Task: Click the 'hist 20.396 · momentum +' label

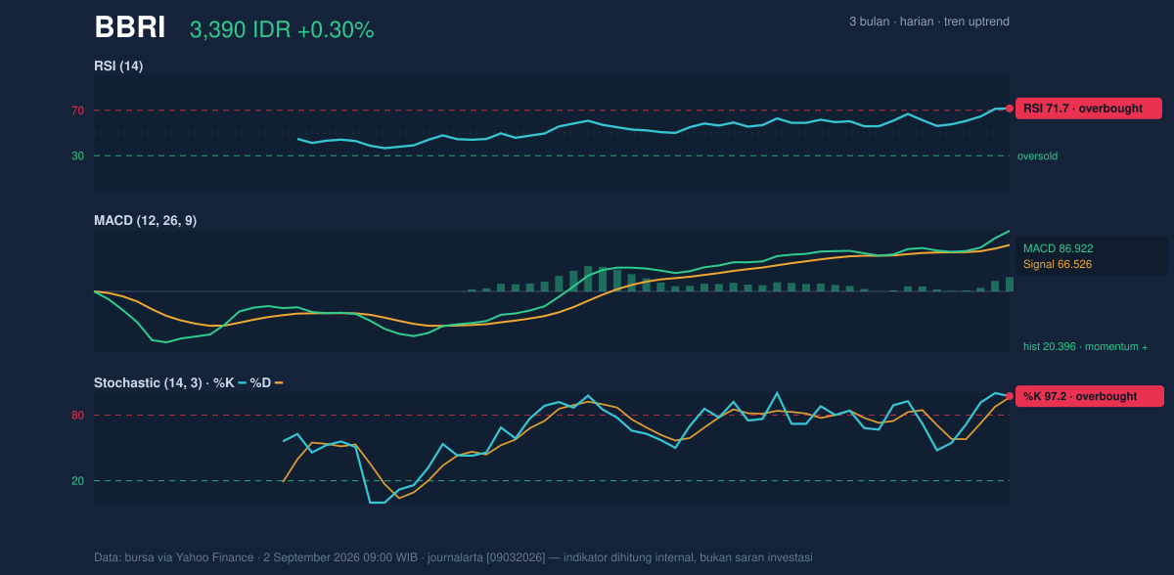Action: (1086, 346)
